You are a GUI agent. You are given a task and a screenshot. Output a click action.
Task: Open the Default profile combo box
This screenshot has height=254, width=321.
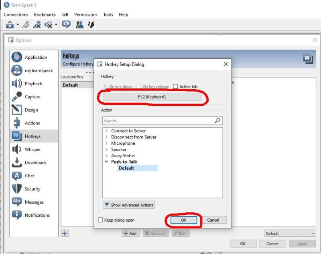(290, 233)
